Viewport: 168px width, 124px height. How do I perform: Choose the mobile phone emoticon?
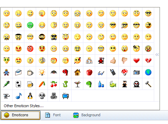[113, 72]
